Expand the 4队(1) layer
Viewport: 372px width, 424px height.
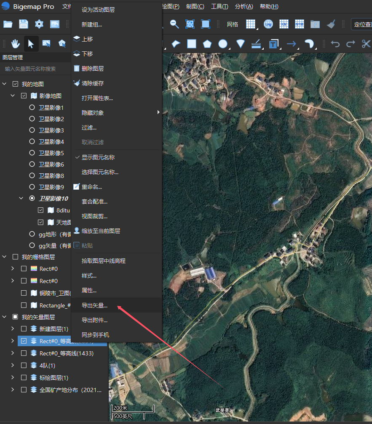click(x=13, y=365)
